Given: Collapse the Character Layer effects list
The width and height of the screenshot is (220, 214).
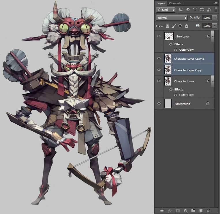Looking at the screenshot, I should pos(213,81).
